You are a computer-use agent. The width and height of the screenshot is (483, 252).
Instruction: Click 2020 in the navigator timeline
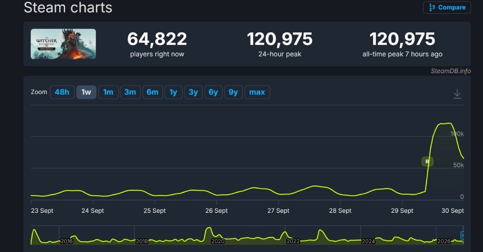click(218, 241)
